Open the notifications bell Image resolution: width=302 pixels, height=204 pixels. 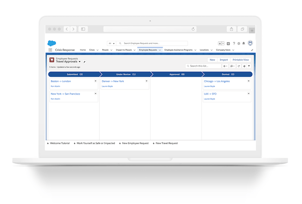tap(243, 43)
